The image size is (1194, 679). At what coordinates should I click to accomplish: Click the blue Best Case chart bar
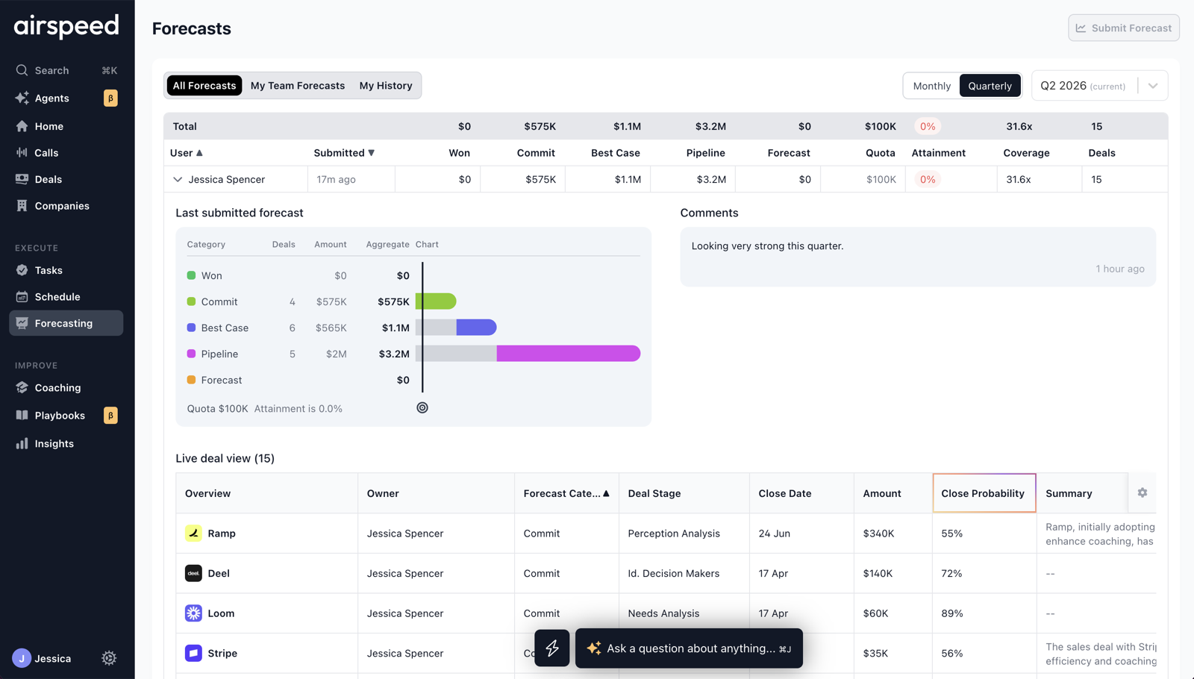476,327
